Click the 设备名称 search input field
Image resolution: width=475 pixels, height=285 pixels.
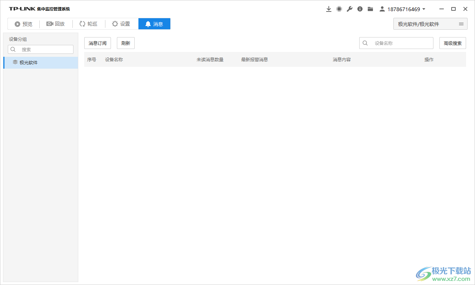click(x=397, y=43)
